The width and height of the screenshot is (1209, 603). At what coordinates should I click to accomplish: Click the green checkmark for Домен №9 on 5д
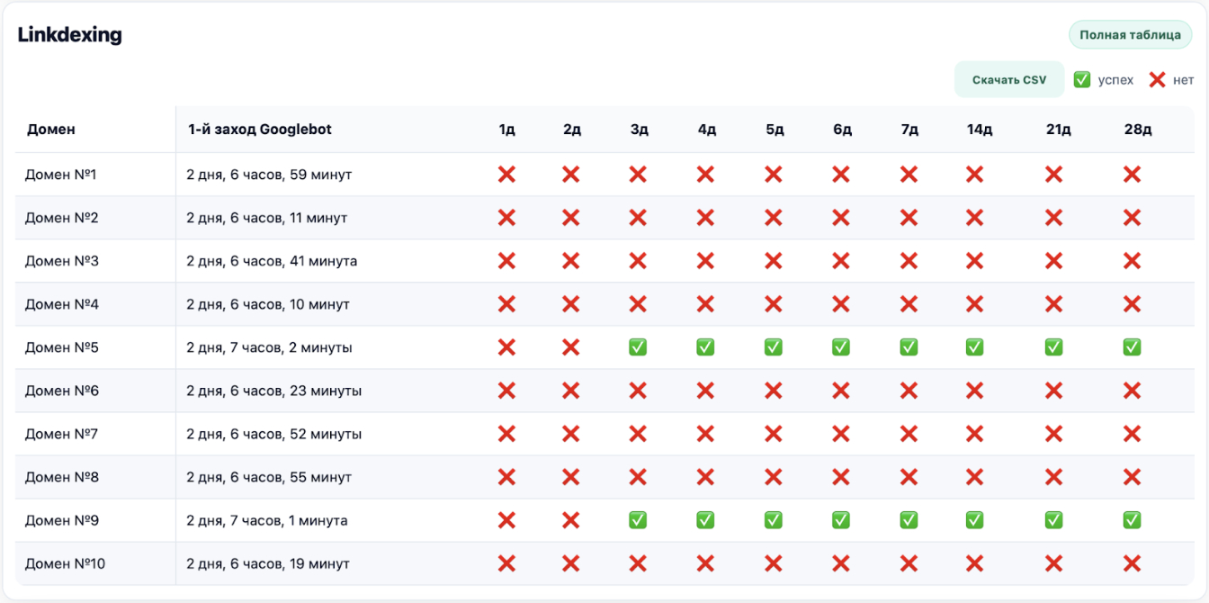[x=773, y=520]
